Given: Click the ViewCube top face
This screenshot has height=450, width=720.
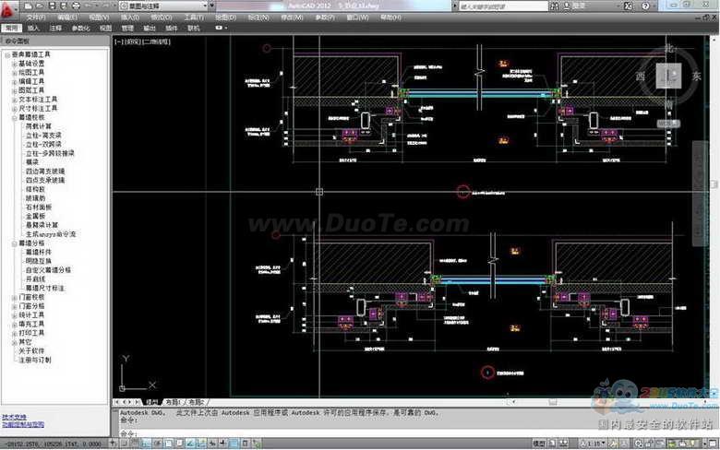Looking at the screenshot, I should click(666, 77).
